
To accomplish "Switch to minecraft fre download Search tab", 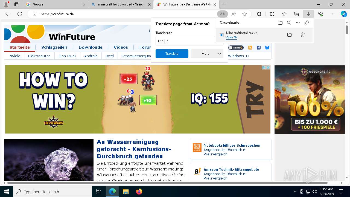I will (x=121, y=4).
